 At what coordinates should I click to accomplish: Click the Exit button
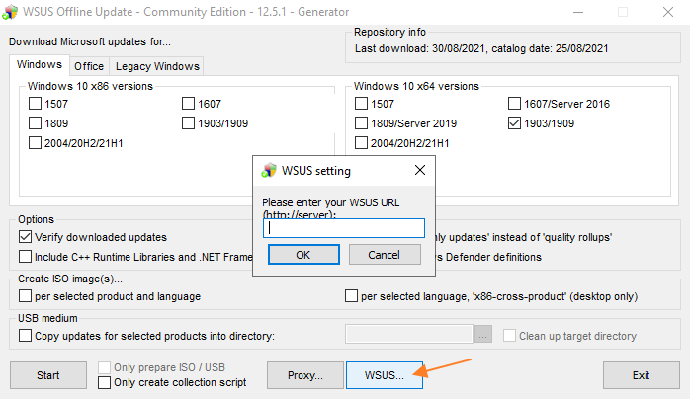641,375
